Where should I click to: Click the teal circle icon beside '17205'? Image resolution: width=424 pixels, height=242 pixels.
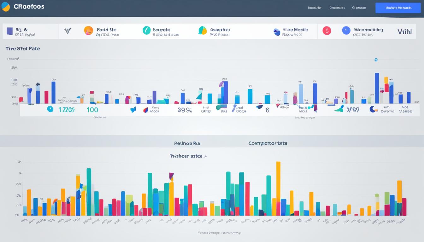50,109
